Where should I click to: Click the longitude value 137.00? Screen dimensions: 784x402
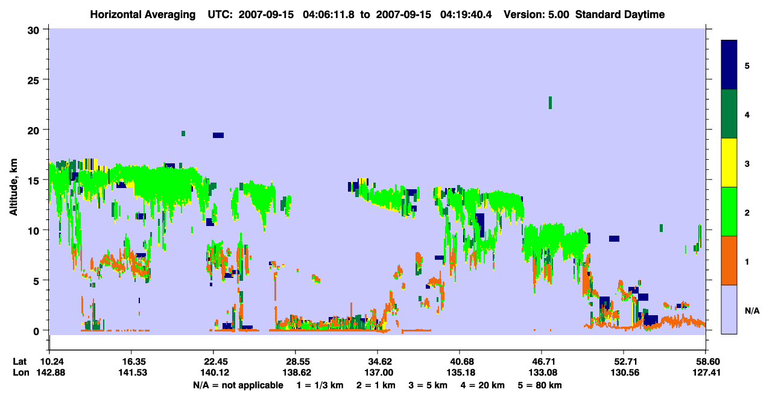(378, 372)
